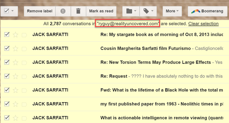Star the Cousin Margherita Sarfatti email

(x=15, y=49)
